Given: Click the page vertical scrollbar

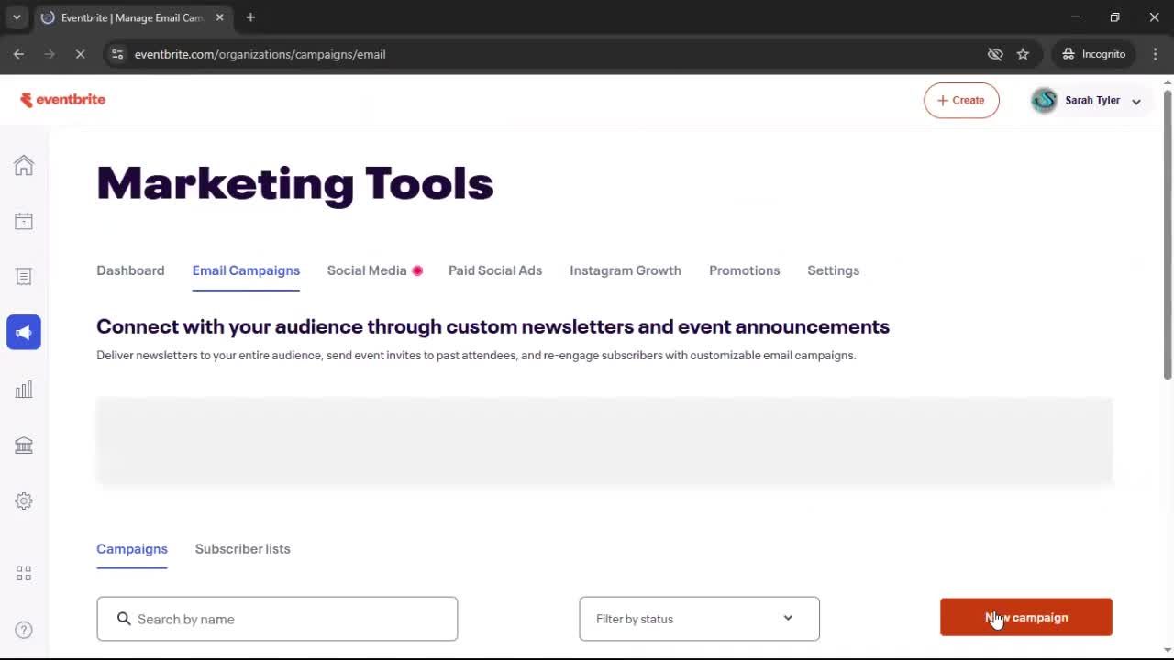Looking at the screenshot, I should pyautogui.click(x=1168, y=234).
